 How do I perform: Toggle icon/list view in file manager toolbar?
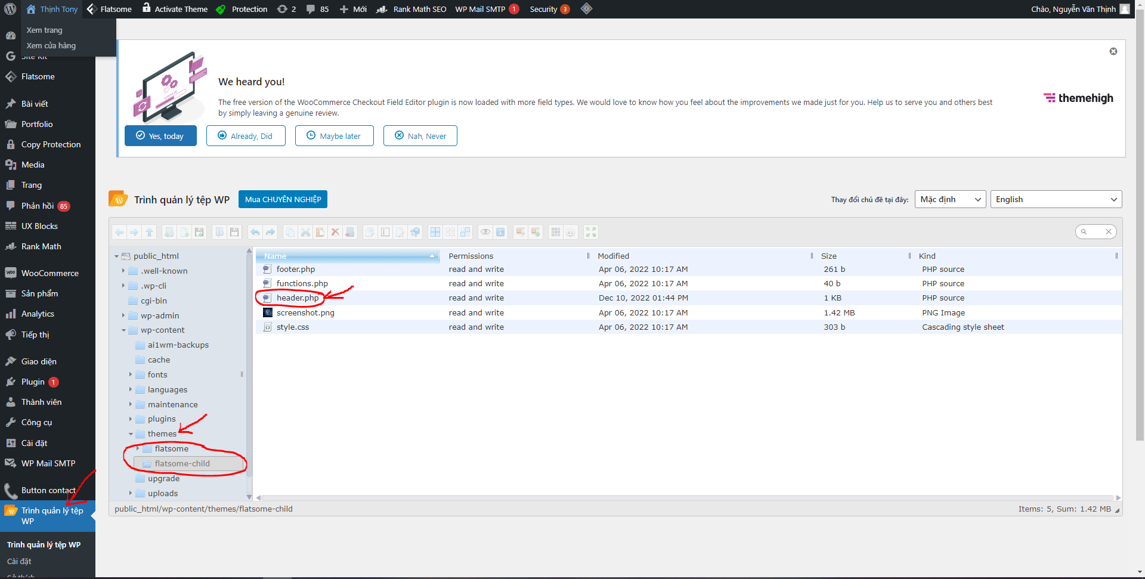point(556,232)
